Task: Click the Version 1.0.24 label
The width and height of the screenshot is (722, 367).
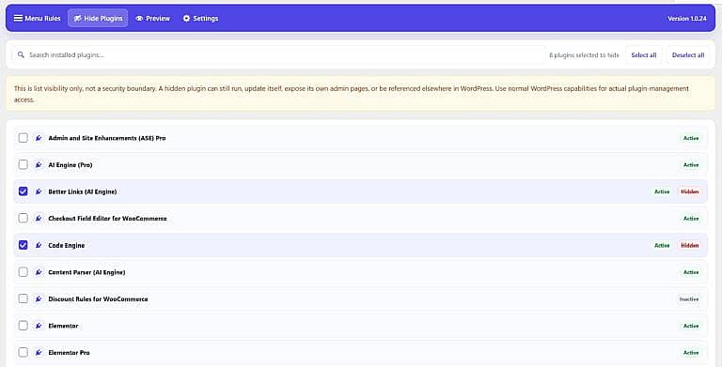Action: pos(686,19)
